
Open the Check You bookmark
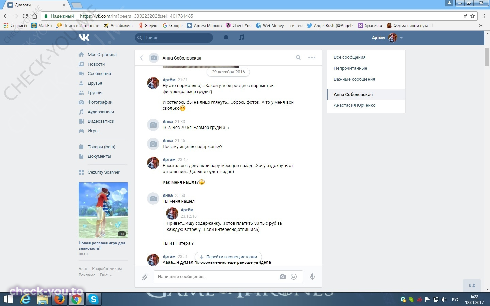click(239, 26)
